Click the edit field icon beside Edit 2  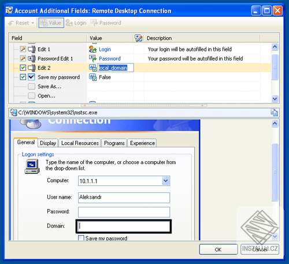point(32,68)
